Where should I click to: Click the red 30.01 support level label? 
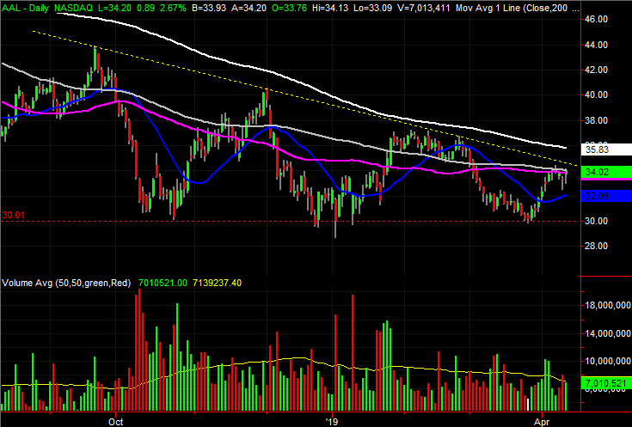click(13, 216)
